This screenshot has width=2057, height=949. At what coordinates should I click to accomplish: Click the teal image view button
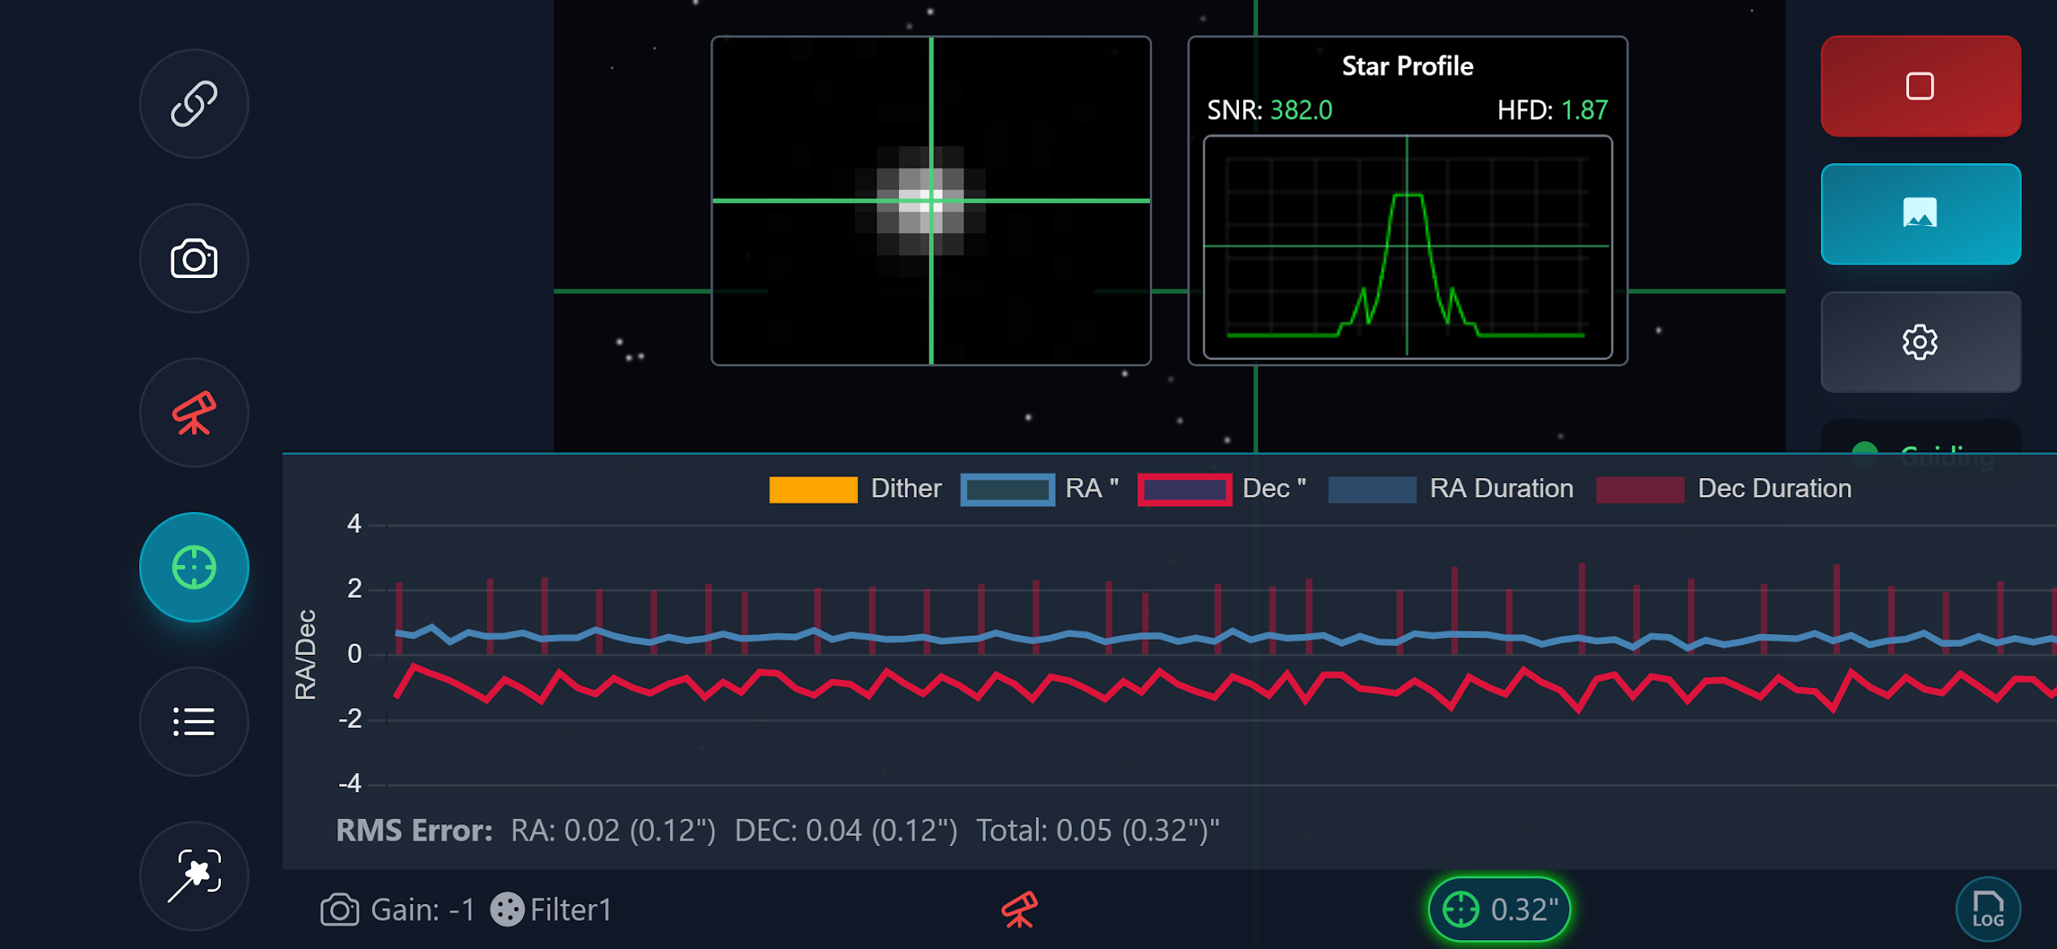coord(1920,214)
